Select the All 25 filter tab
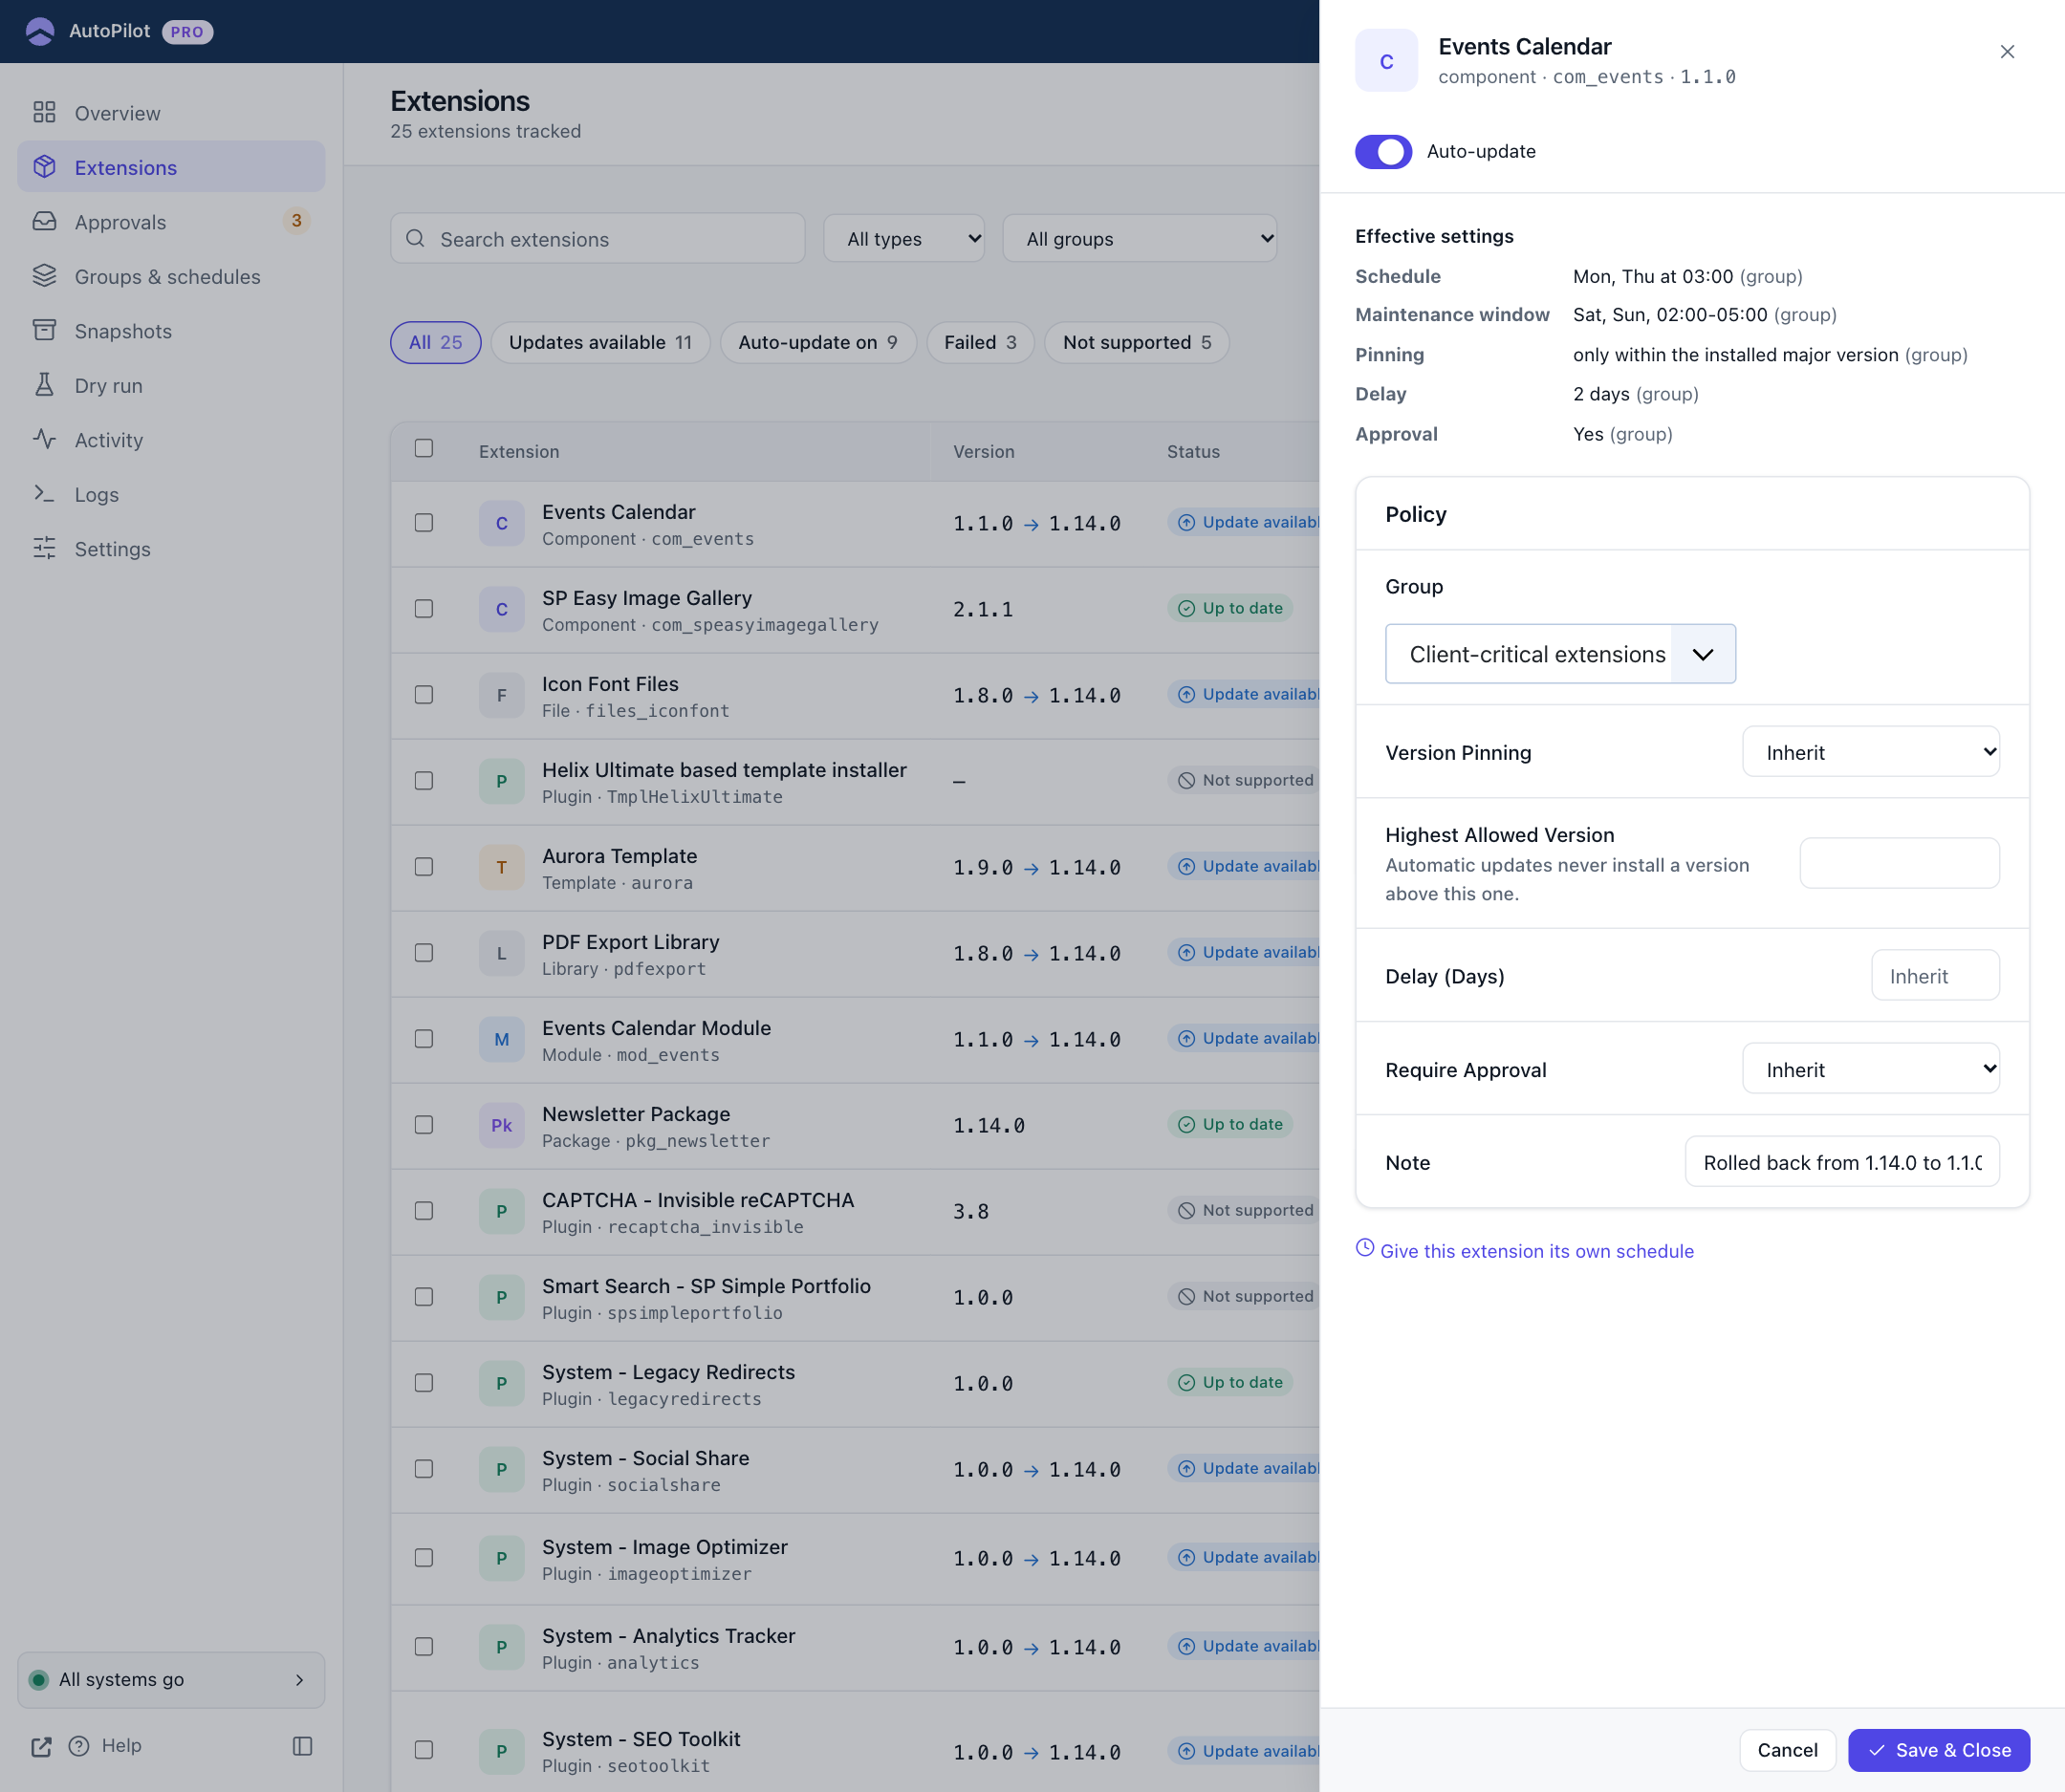The width and height of the screenshot is (2065, 1792). tap(435, 342)
